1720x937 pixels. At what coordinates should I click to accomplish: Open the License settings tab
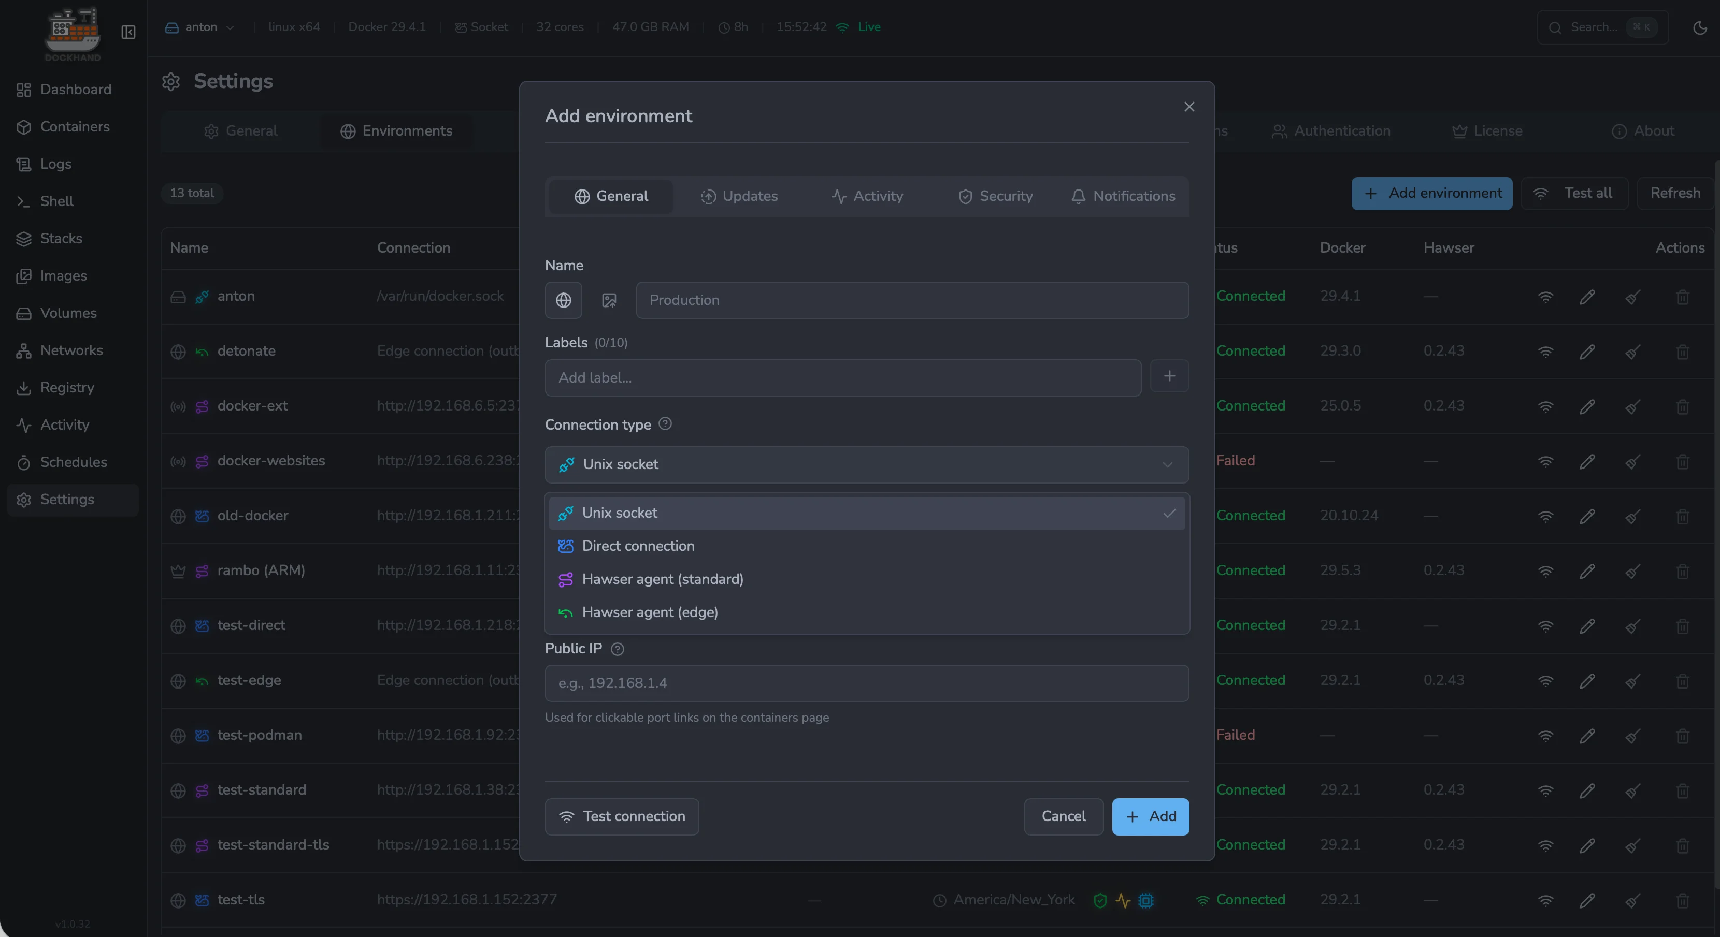click(x=1487, y=131)
